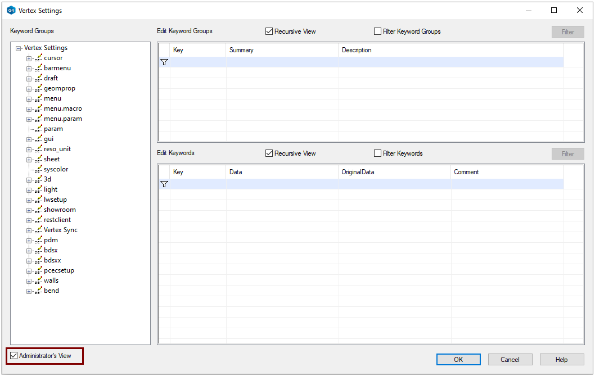The image size is (595, 376).
Task: Collapse the Vertex Settings root node
Action: pos(19,48)
